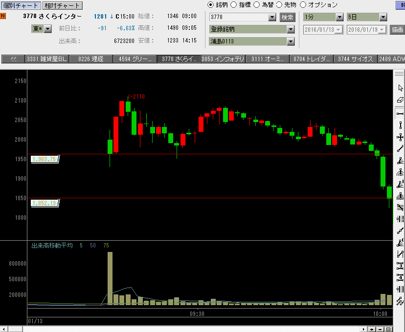Image resolution: width=405 pixels, height=332 pixels.
Task: Click the 1,852.19 horizontal line label
Action: click(x=45, y=203)
